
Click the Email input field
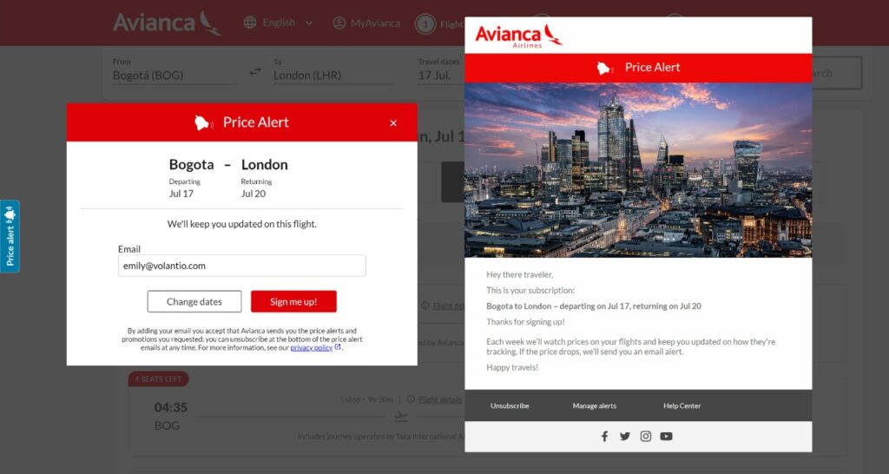tap(242, 266)
